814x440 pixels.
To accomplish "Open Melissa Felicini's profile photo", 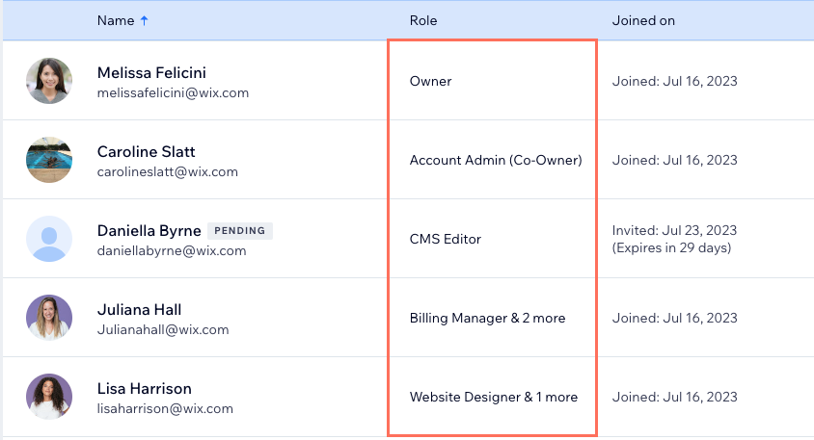I will coord(49,81).
